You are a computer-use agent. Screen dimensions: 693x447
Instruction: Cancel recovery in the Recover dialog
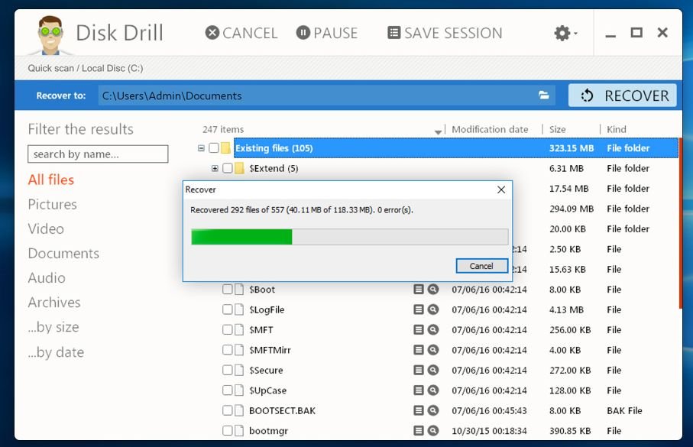482,266
